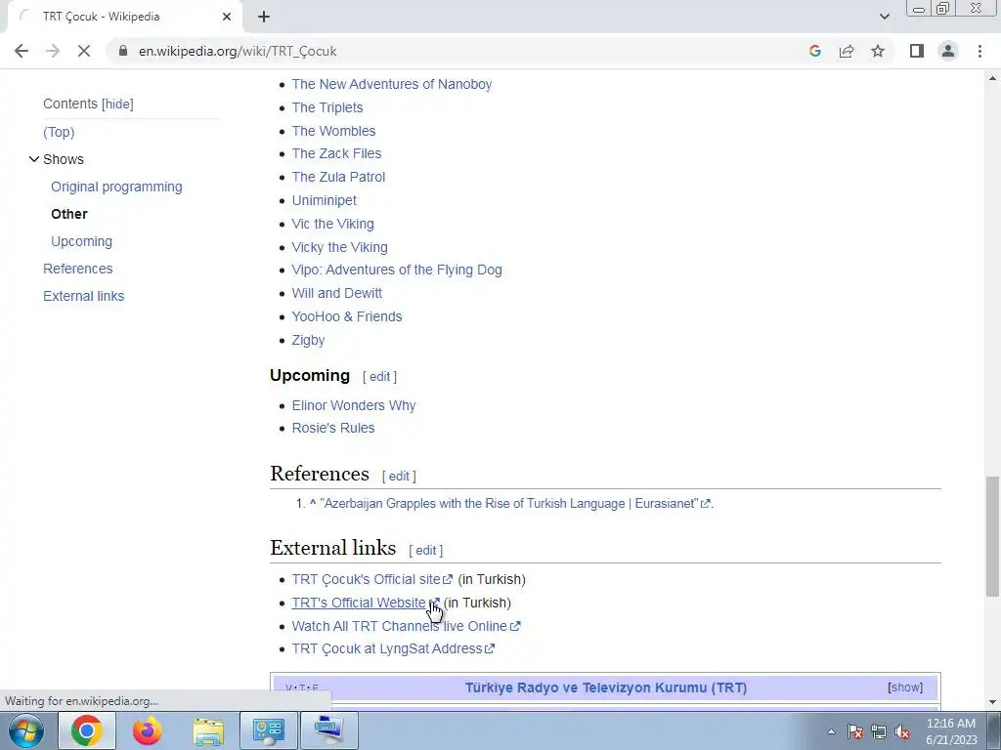This screenshot has height=750, width=1001.
Task: Click the Action Center flag icon
Action: (855, 732)
